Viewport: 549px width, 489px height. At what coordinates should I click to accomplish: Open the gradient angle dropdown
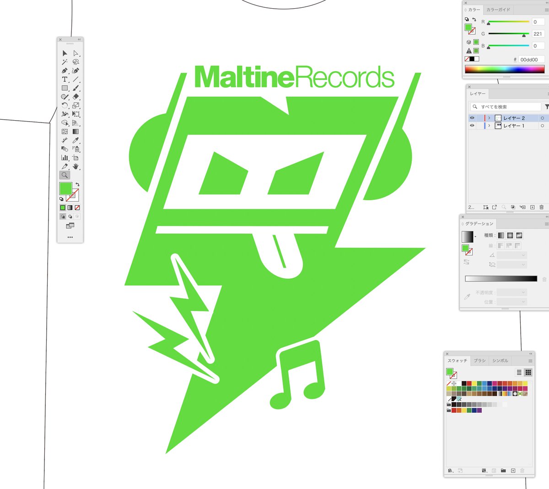coord(523,255)
